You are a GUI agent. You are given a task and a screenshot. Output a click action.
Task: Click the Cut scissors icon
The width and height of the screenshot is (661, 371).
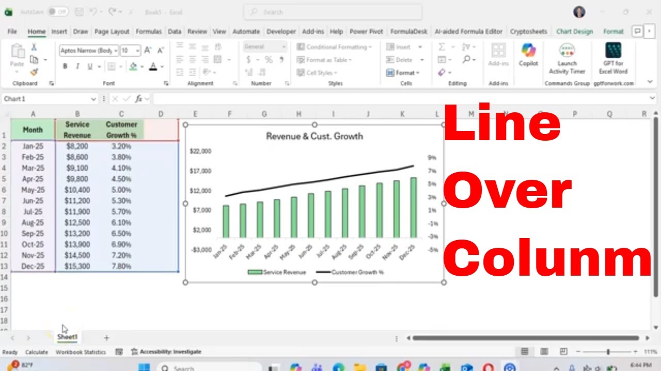tap(34, 47)
